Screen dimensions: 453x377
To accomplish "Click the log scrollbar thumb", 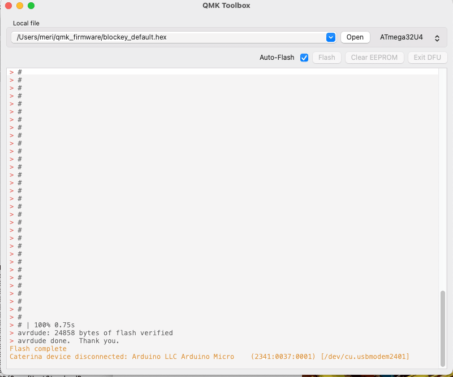I will pyautogui.click(x=443, y=328).
